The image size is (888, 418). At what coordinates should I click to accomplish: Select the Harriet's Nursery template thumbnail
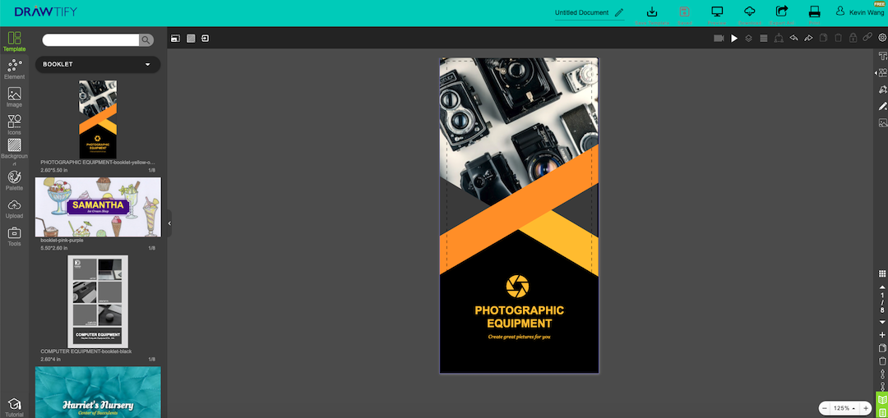(x=98, y=392)
